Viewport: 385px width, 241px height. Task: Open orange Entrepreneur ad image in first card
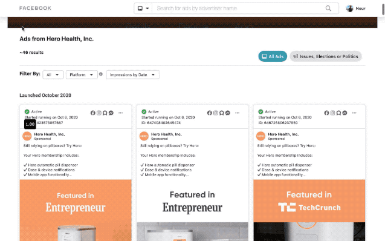point(76,210)
